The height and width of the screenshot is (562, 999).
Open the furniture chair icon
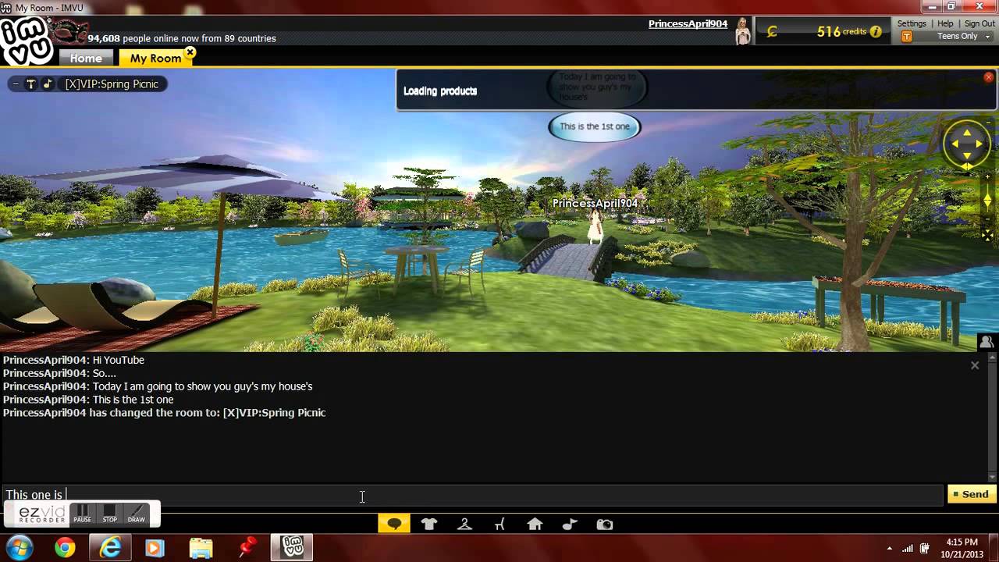tap(499, 525)
